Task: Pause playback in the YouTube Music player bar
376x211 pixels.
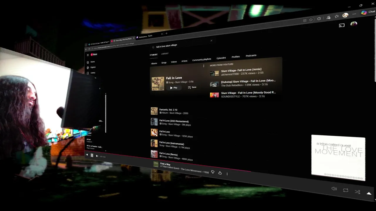Action: coord(92,156)
